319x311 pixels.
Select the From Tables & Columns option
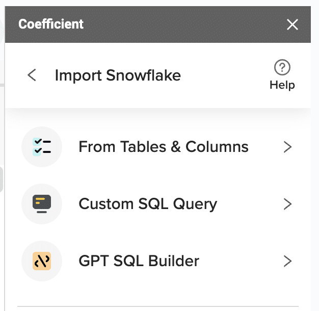163,147
